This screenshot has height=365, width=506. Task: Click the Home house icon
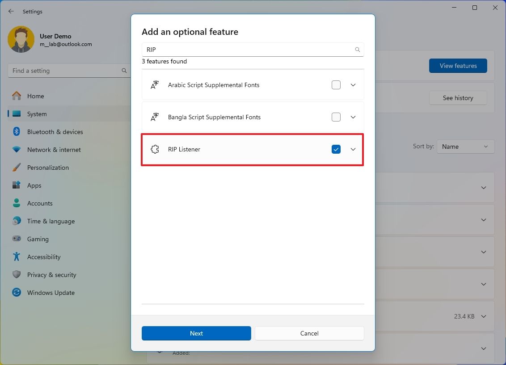[17, 96]
